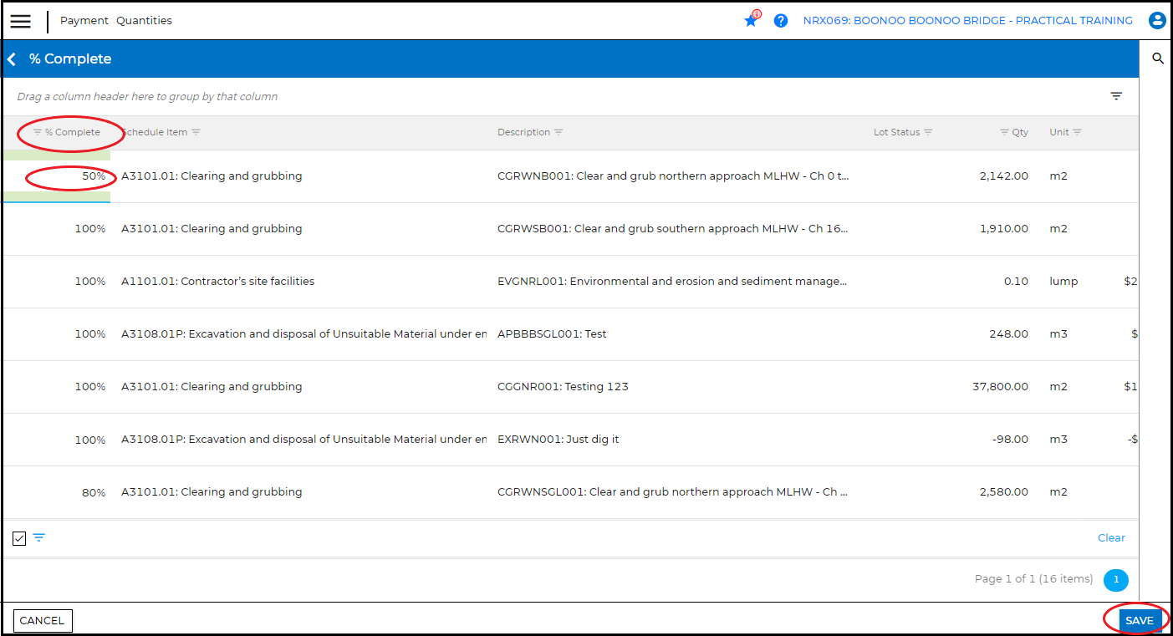
Task: Save changes with the SAVE button
Action: pos(1139,620)
